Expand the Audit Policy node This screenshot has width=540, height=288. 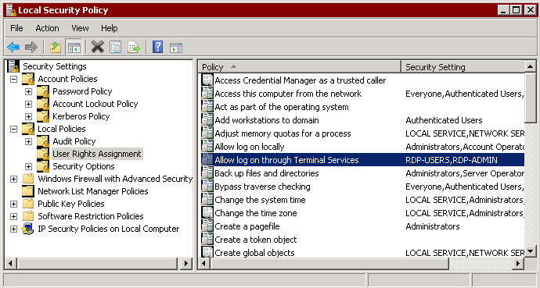[x=29, y=141]
